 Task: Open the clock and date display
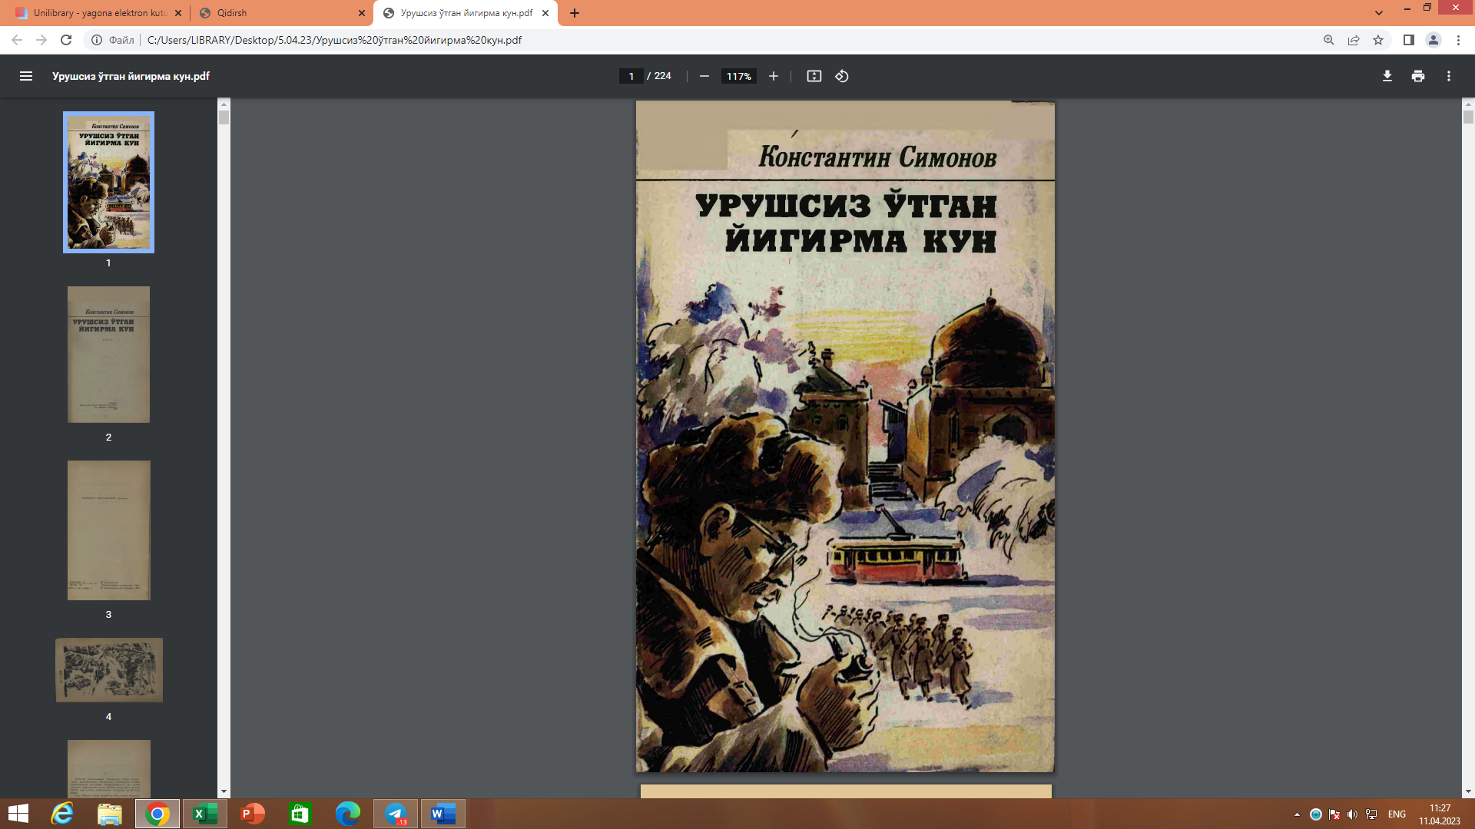pyautogui.click(x=1440, y=814)
